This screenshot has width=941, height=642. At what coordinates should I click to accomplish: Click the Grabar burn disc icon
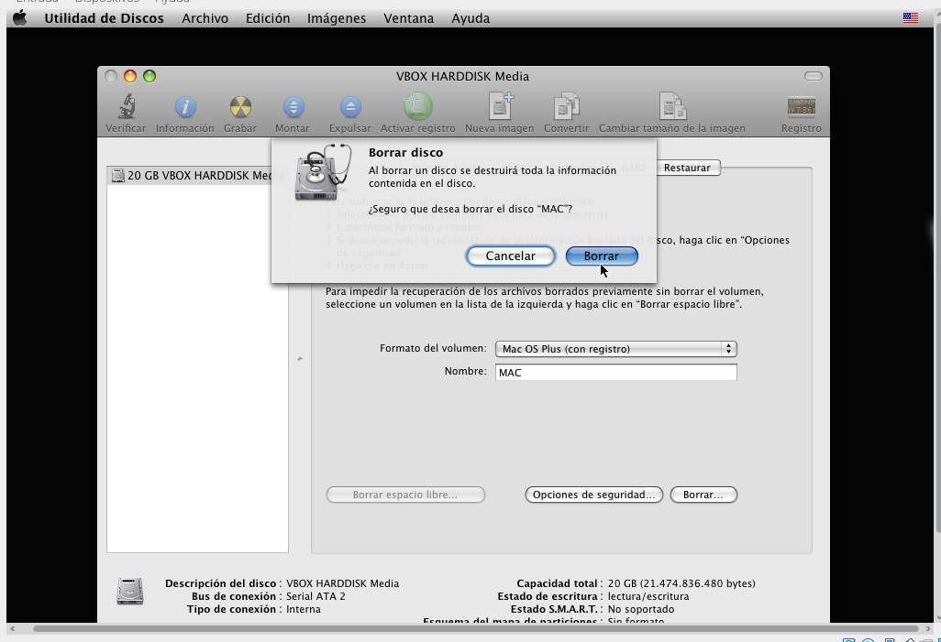pos(240,107)
